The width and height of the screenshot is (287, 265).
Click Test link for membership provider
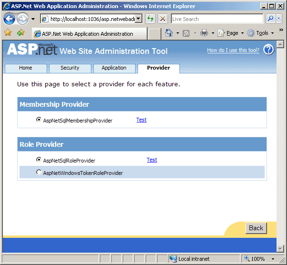(141, 120)
